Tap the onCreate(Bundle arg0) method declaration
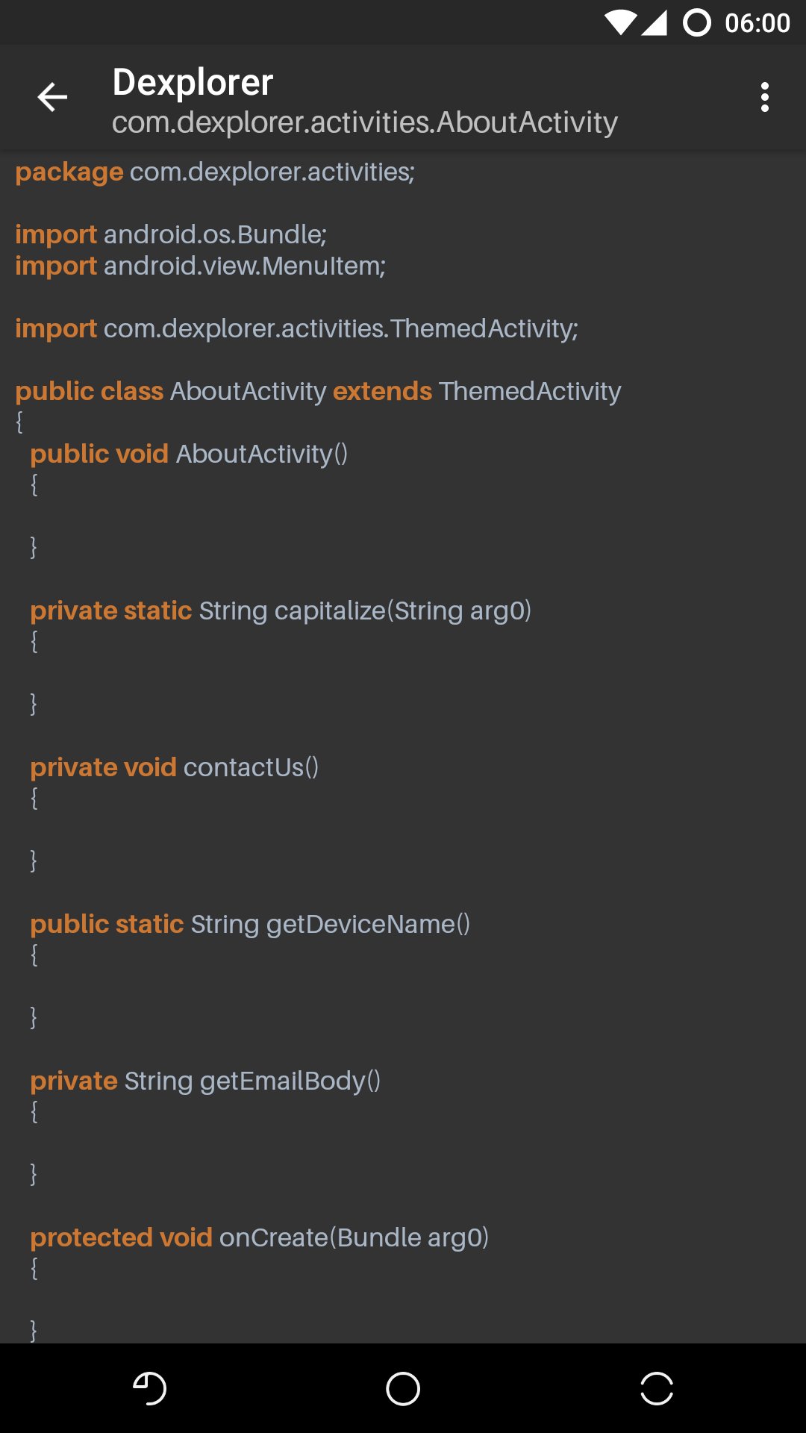The height and width of the screenshot is (1433, 806). (x=260, y=1237)
